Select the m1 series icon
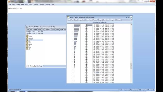Image resolution: width=163 pixels, height=92 pixels. [27, 41]
